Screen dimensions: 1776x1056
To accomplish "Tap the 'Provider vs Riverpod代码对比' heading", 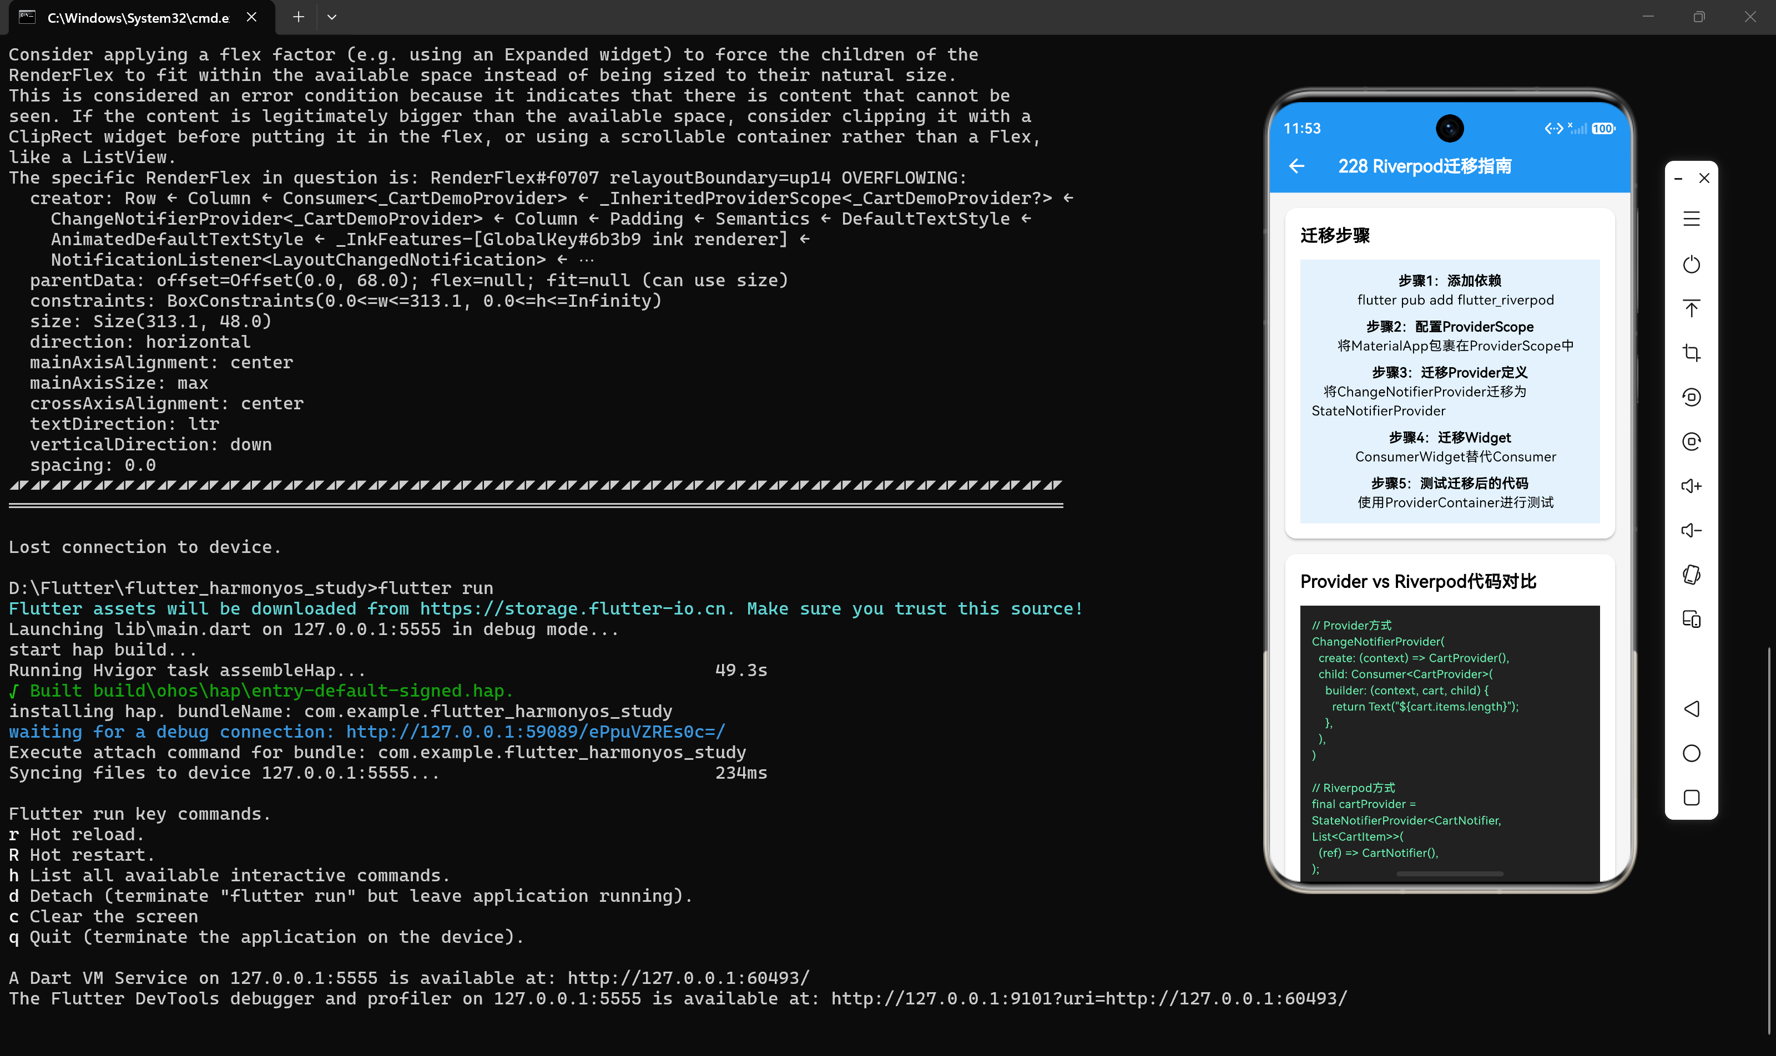I will [1419, 582].
